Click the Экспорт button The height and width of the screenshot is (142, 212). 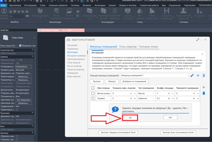[x=97, y=81]
